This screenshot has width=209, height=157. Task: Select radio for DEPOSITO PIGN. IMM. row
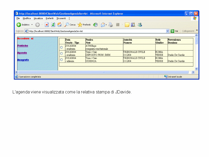tap(61, 54)
